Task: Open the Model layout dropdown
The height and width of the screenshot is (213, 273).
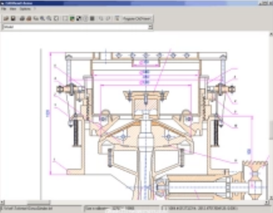Action: tap(151, 27)
